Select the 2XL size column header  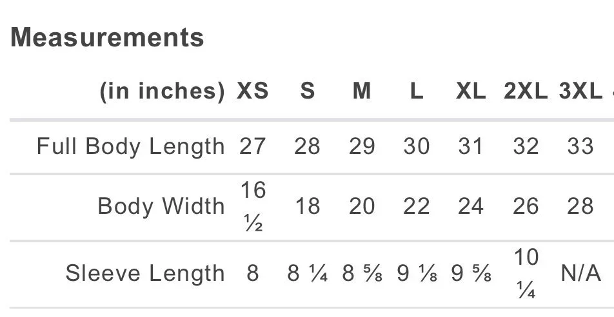[526, 91]
